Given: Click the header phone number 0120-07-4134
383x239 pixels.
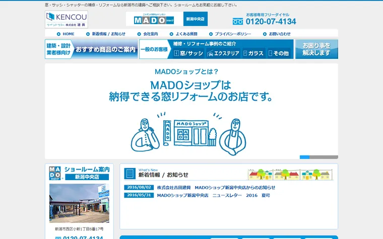Looking at the screenshot, I should pyautogui.click(x=271, y=22).
